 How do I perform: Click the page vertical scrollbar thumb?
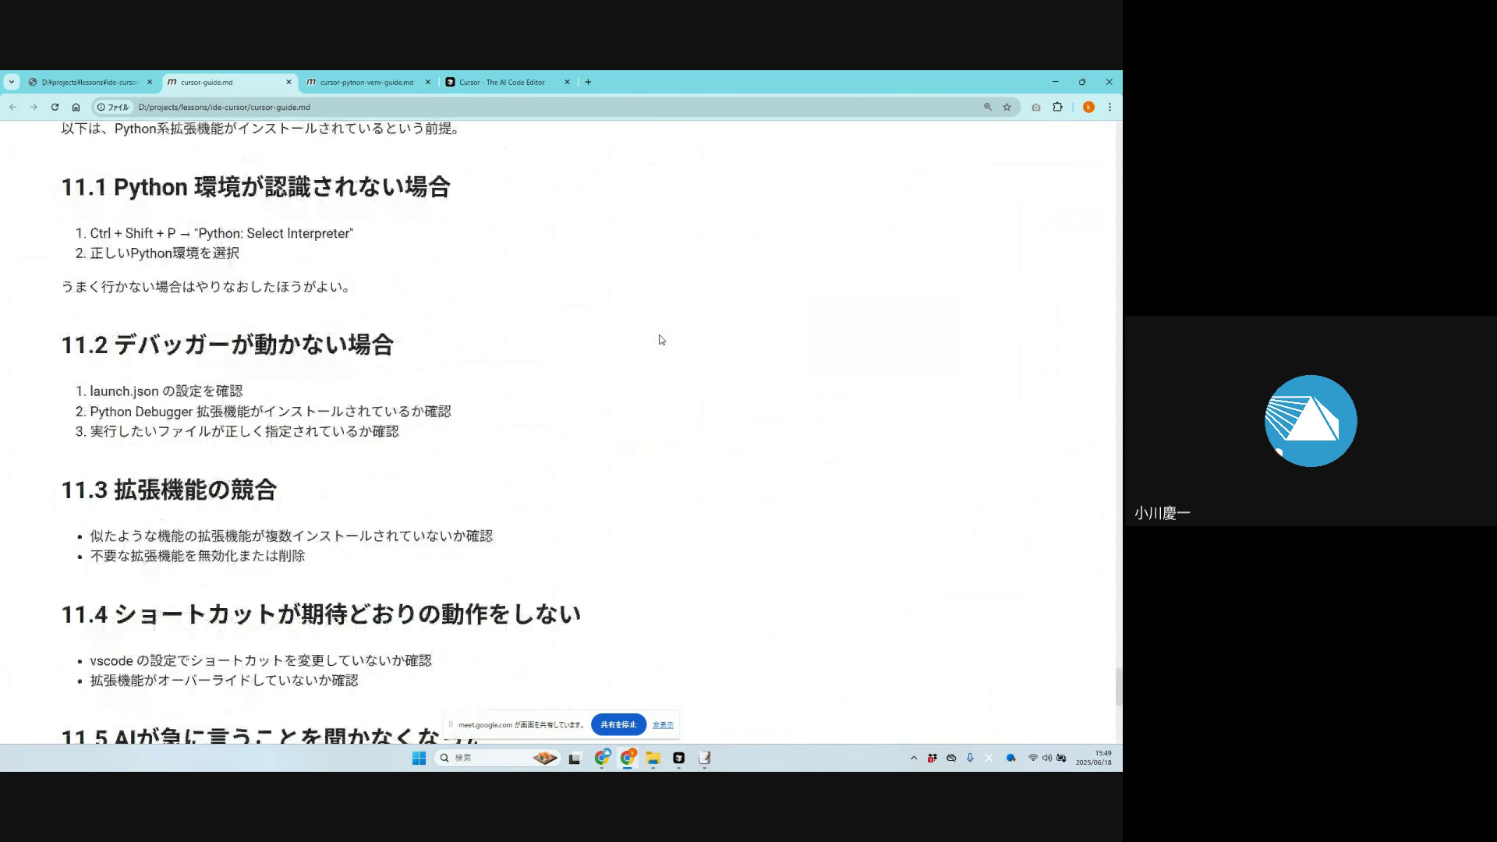point(1118,686)
